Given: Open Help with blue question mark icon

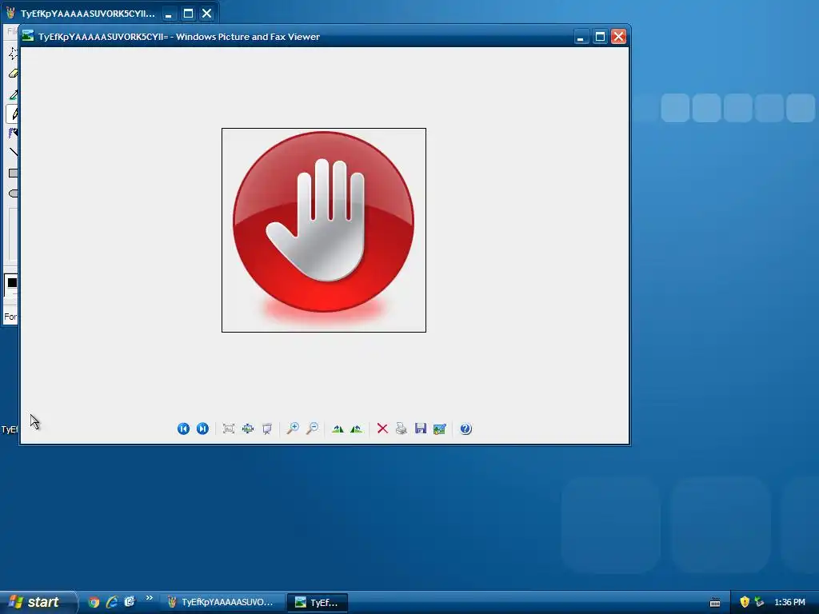Looking at the screenshot, I should pos(466,429).
